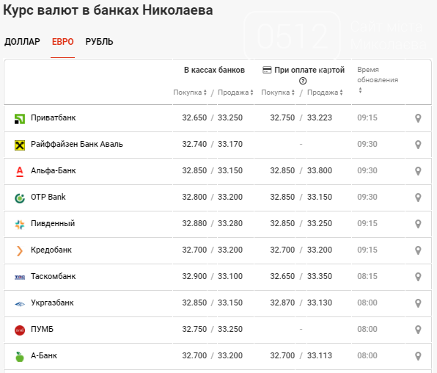The image size is (437, 373).
Task: Open the Райффайзен Банк Аваль link
Action: pos(77,145)
